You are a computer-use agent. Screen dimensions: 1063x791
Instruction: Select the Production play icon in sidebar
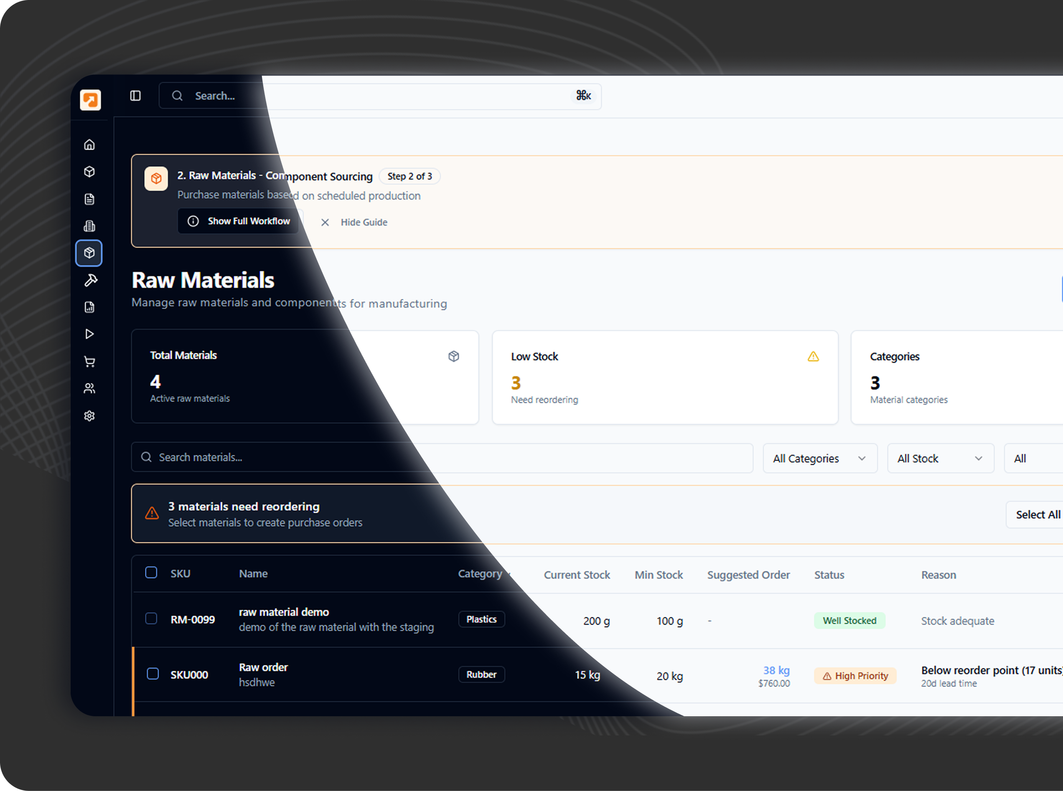pos(89,334)
